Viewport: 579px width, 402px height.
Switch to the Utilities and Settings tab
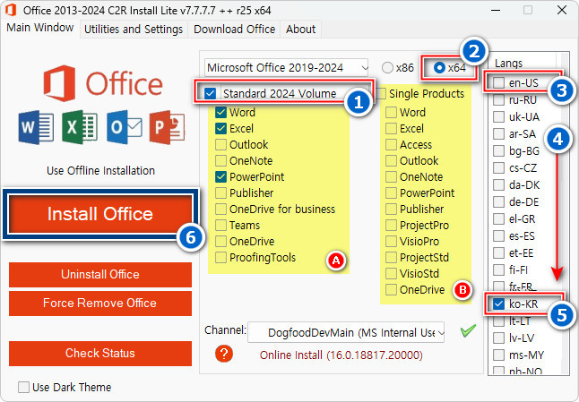click(x=134, y=29)
